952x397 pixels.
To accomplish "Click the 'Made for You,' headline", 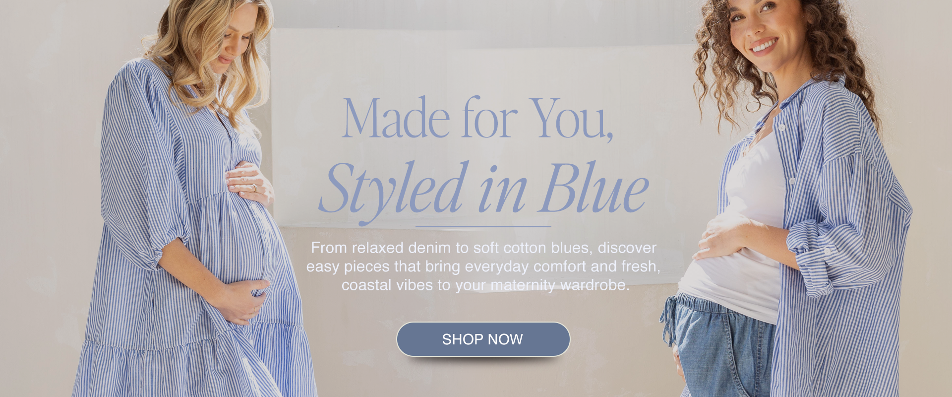I will 477,119.
